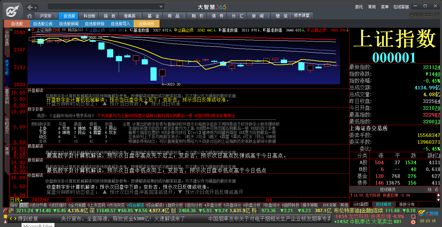Go to the home page icon

30,16
